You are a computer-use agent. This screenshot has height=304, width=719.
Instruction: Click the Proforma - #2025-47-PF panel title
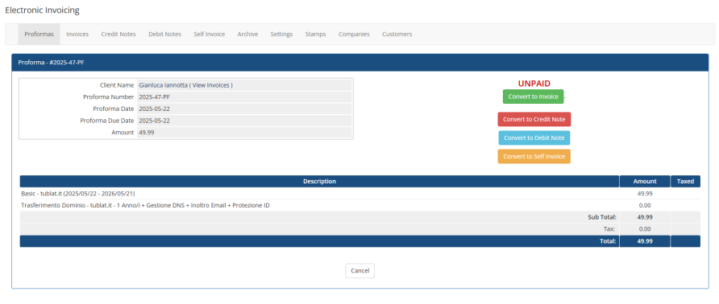(x=52, y=63)
